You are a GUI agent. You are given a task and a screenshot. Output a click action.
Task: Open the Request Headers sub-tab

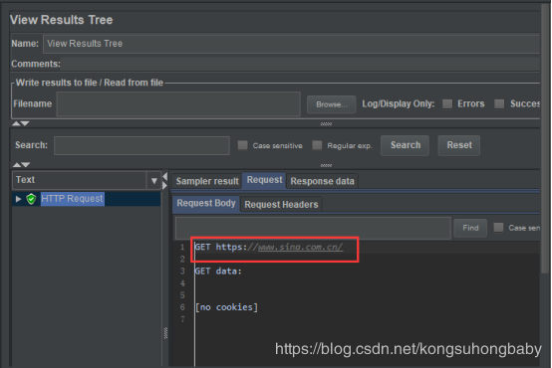(281, 205)
